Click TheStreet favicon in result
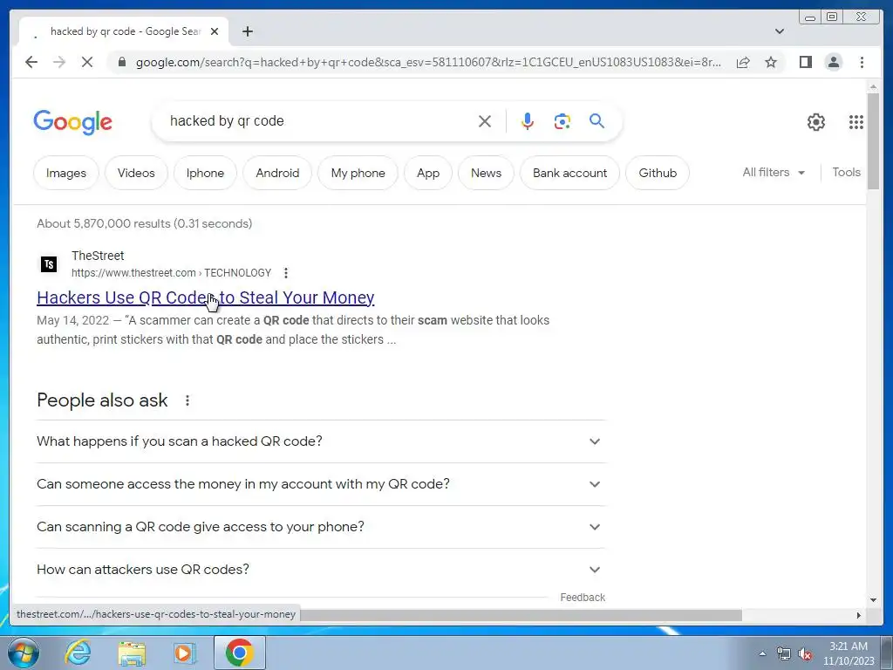Screen dimensions: 893x670 pos(49,264)
